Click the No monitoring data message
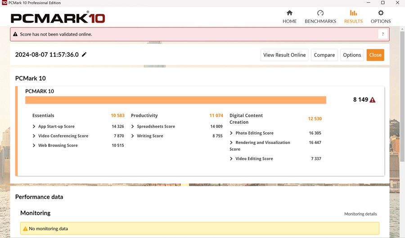405x238 pixels. click(x=48, y=229)
